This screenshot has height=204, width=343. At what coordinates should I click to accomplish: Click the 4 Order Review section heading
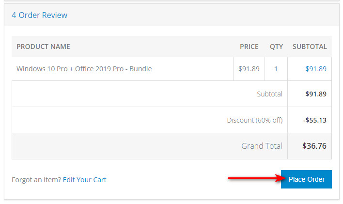point(40,15)
